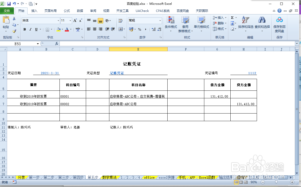The height and width of the screenshot is (187, 301).
Task: Open the font name dropdown (宋体)
Action: (58, 21)
